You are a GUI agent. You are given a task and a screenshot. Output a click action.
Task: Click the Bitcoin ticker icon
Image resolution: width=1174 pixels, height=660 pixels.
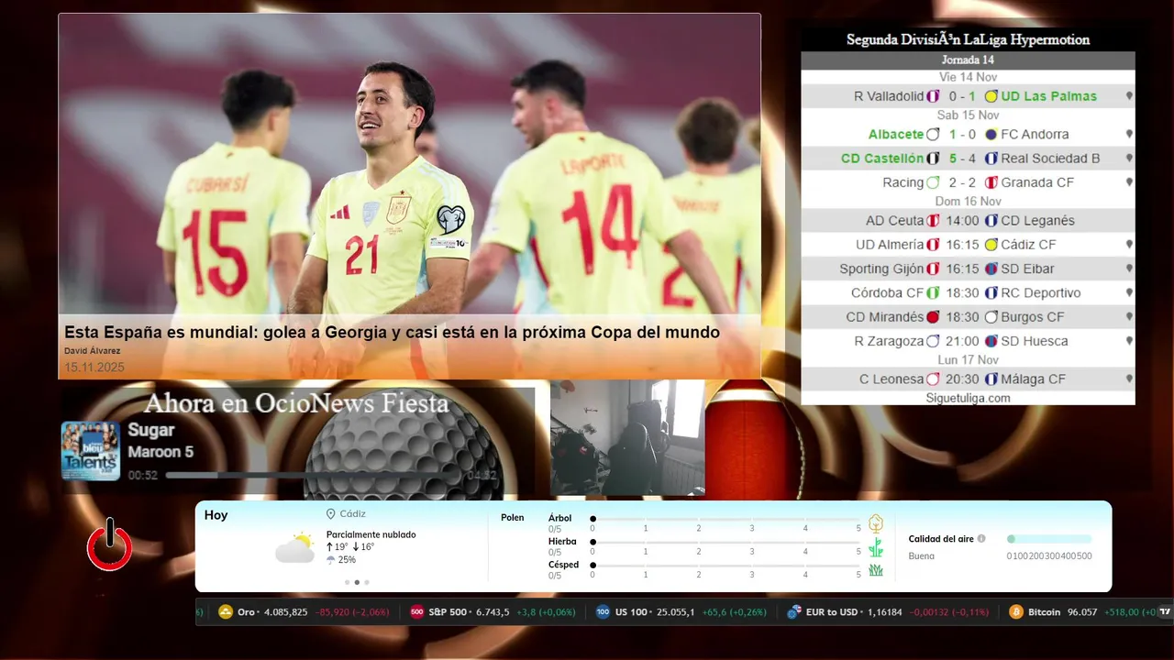(1016, 611)
